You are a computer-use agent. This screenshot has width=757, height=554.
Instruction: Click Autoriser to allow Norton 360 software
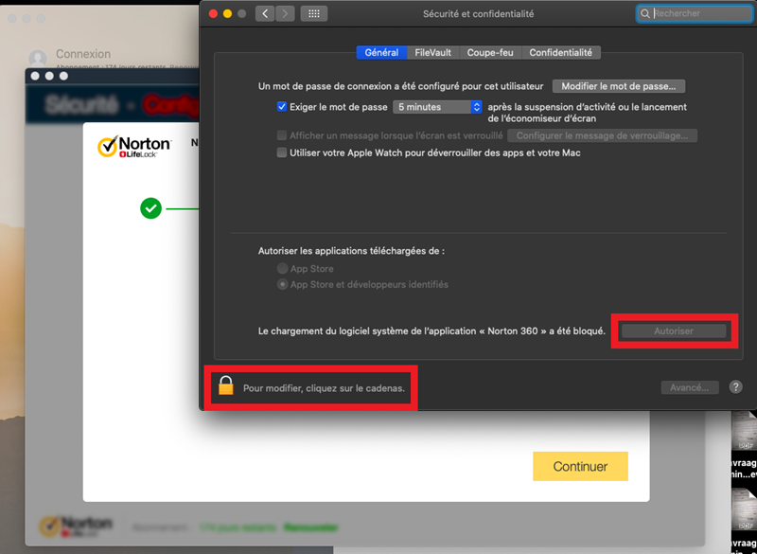(674, 331)
